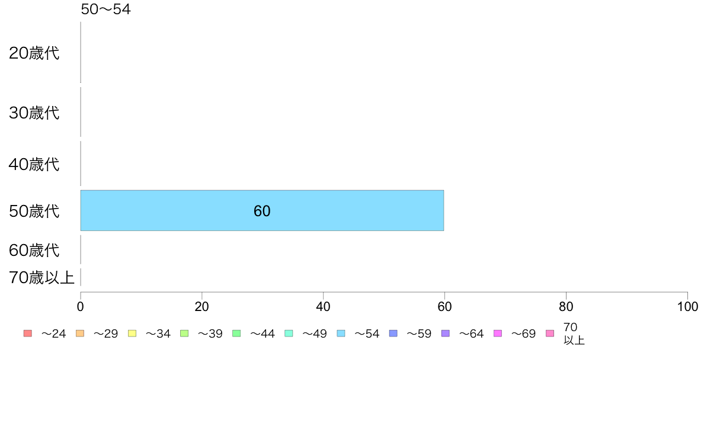Click the 50〜54 chart title

(106, 9)
